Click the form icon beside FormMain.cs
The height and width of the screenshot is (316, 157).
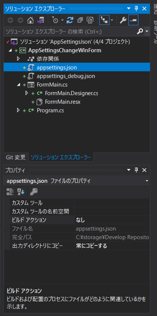point(31,85)
